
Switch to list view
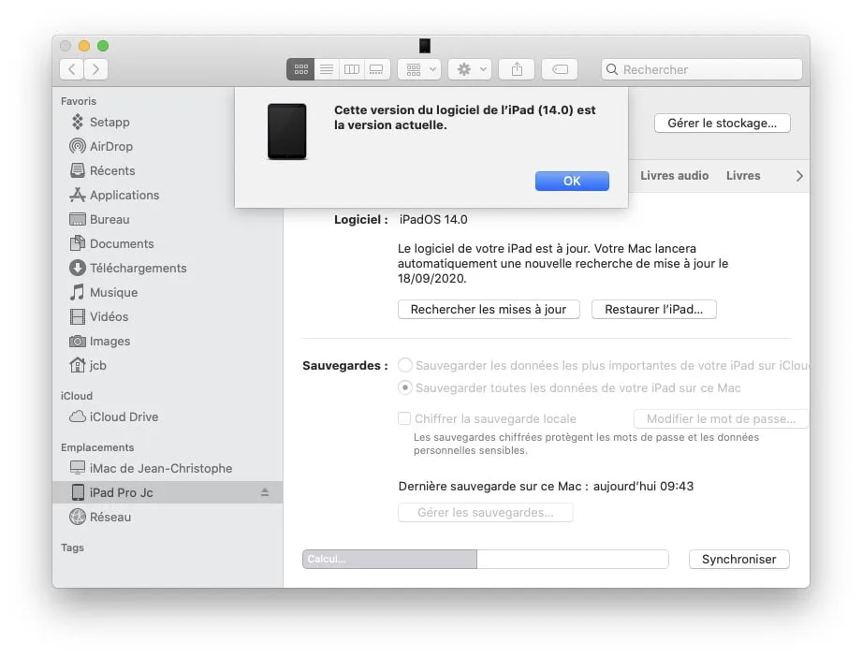coord(327,69)
